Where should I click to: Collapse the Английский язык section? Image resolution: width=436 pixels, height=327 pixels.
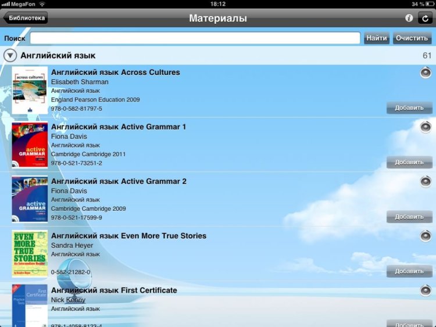(10, 55)
